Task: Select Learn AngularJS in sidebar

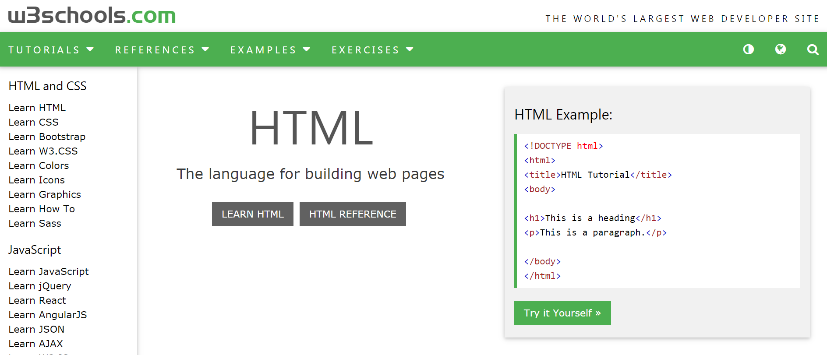Action: click(x=48, y=315)
